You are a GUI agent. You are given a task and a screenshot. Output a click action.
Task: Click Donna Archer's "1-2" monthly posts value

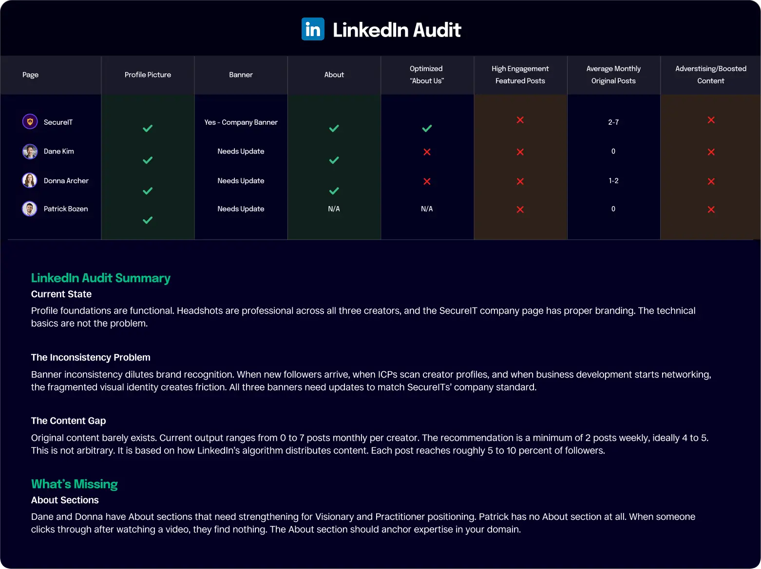click(613, 181)
